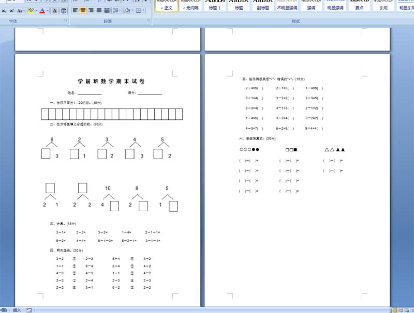Switch to Full Screen Reading view

[x=401, y=310]
